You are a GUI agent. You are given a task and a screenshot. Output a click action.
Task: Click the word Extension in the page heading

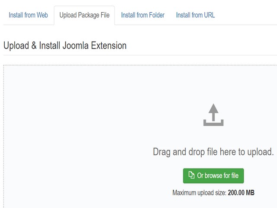click(109, 45)
